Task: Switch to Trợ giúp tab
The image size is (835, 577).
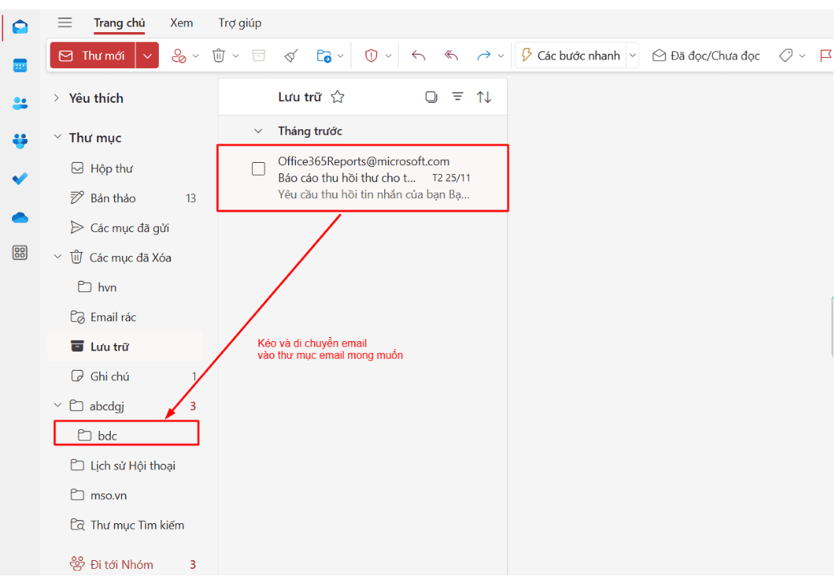Action: (x=240, y=23)
